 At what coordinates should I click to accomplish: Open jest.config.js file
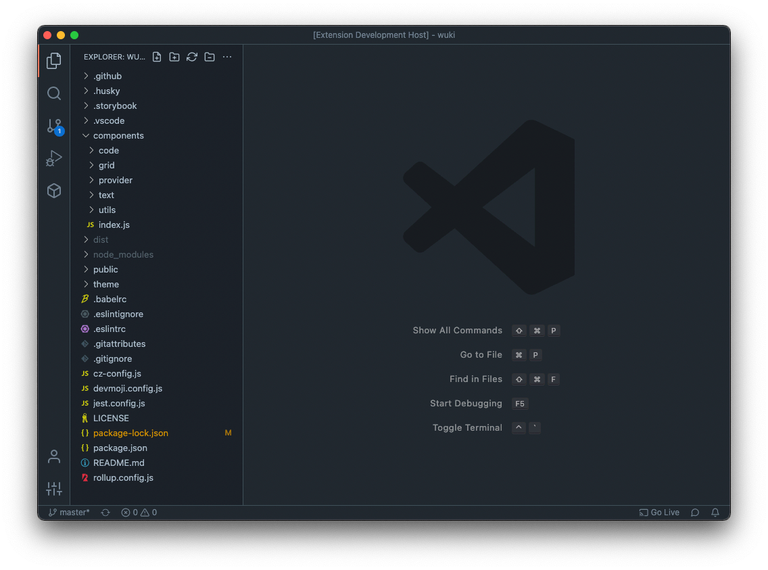(157, 404)
